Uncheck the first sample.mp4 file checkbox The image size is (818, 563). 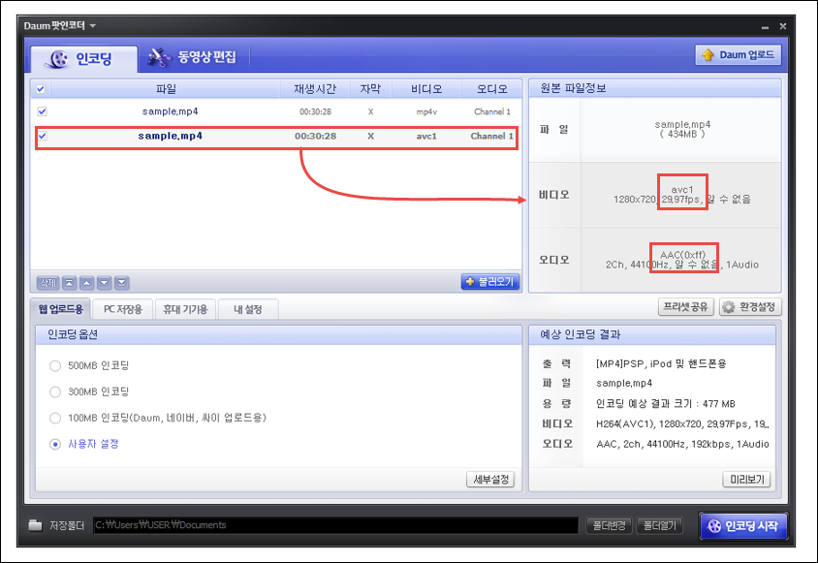click(42, 111)
